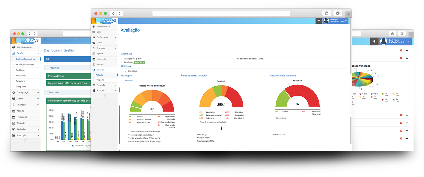Expand the Nutrição submenu chevron

(116, 90)
